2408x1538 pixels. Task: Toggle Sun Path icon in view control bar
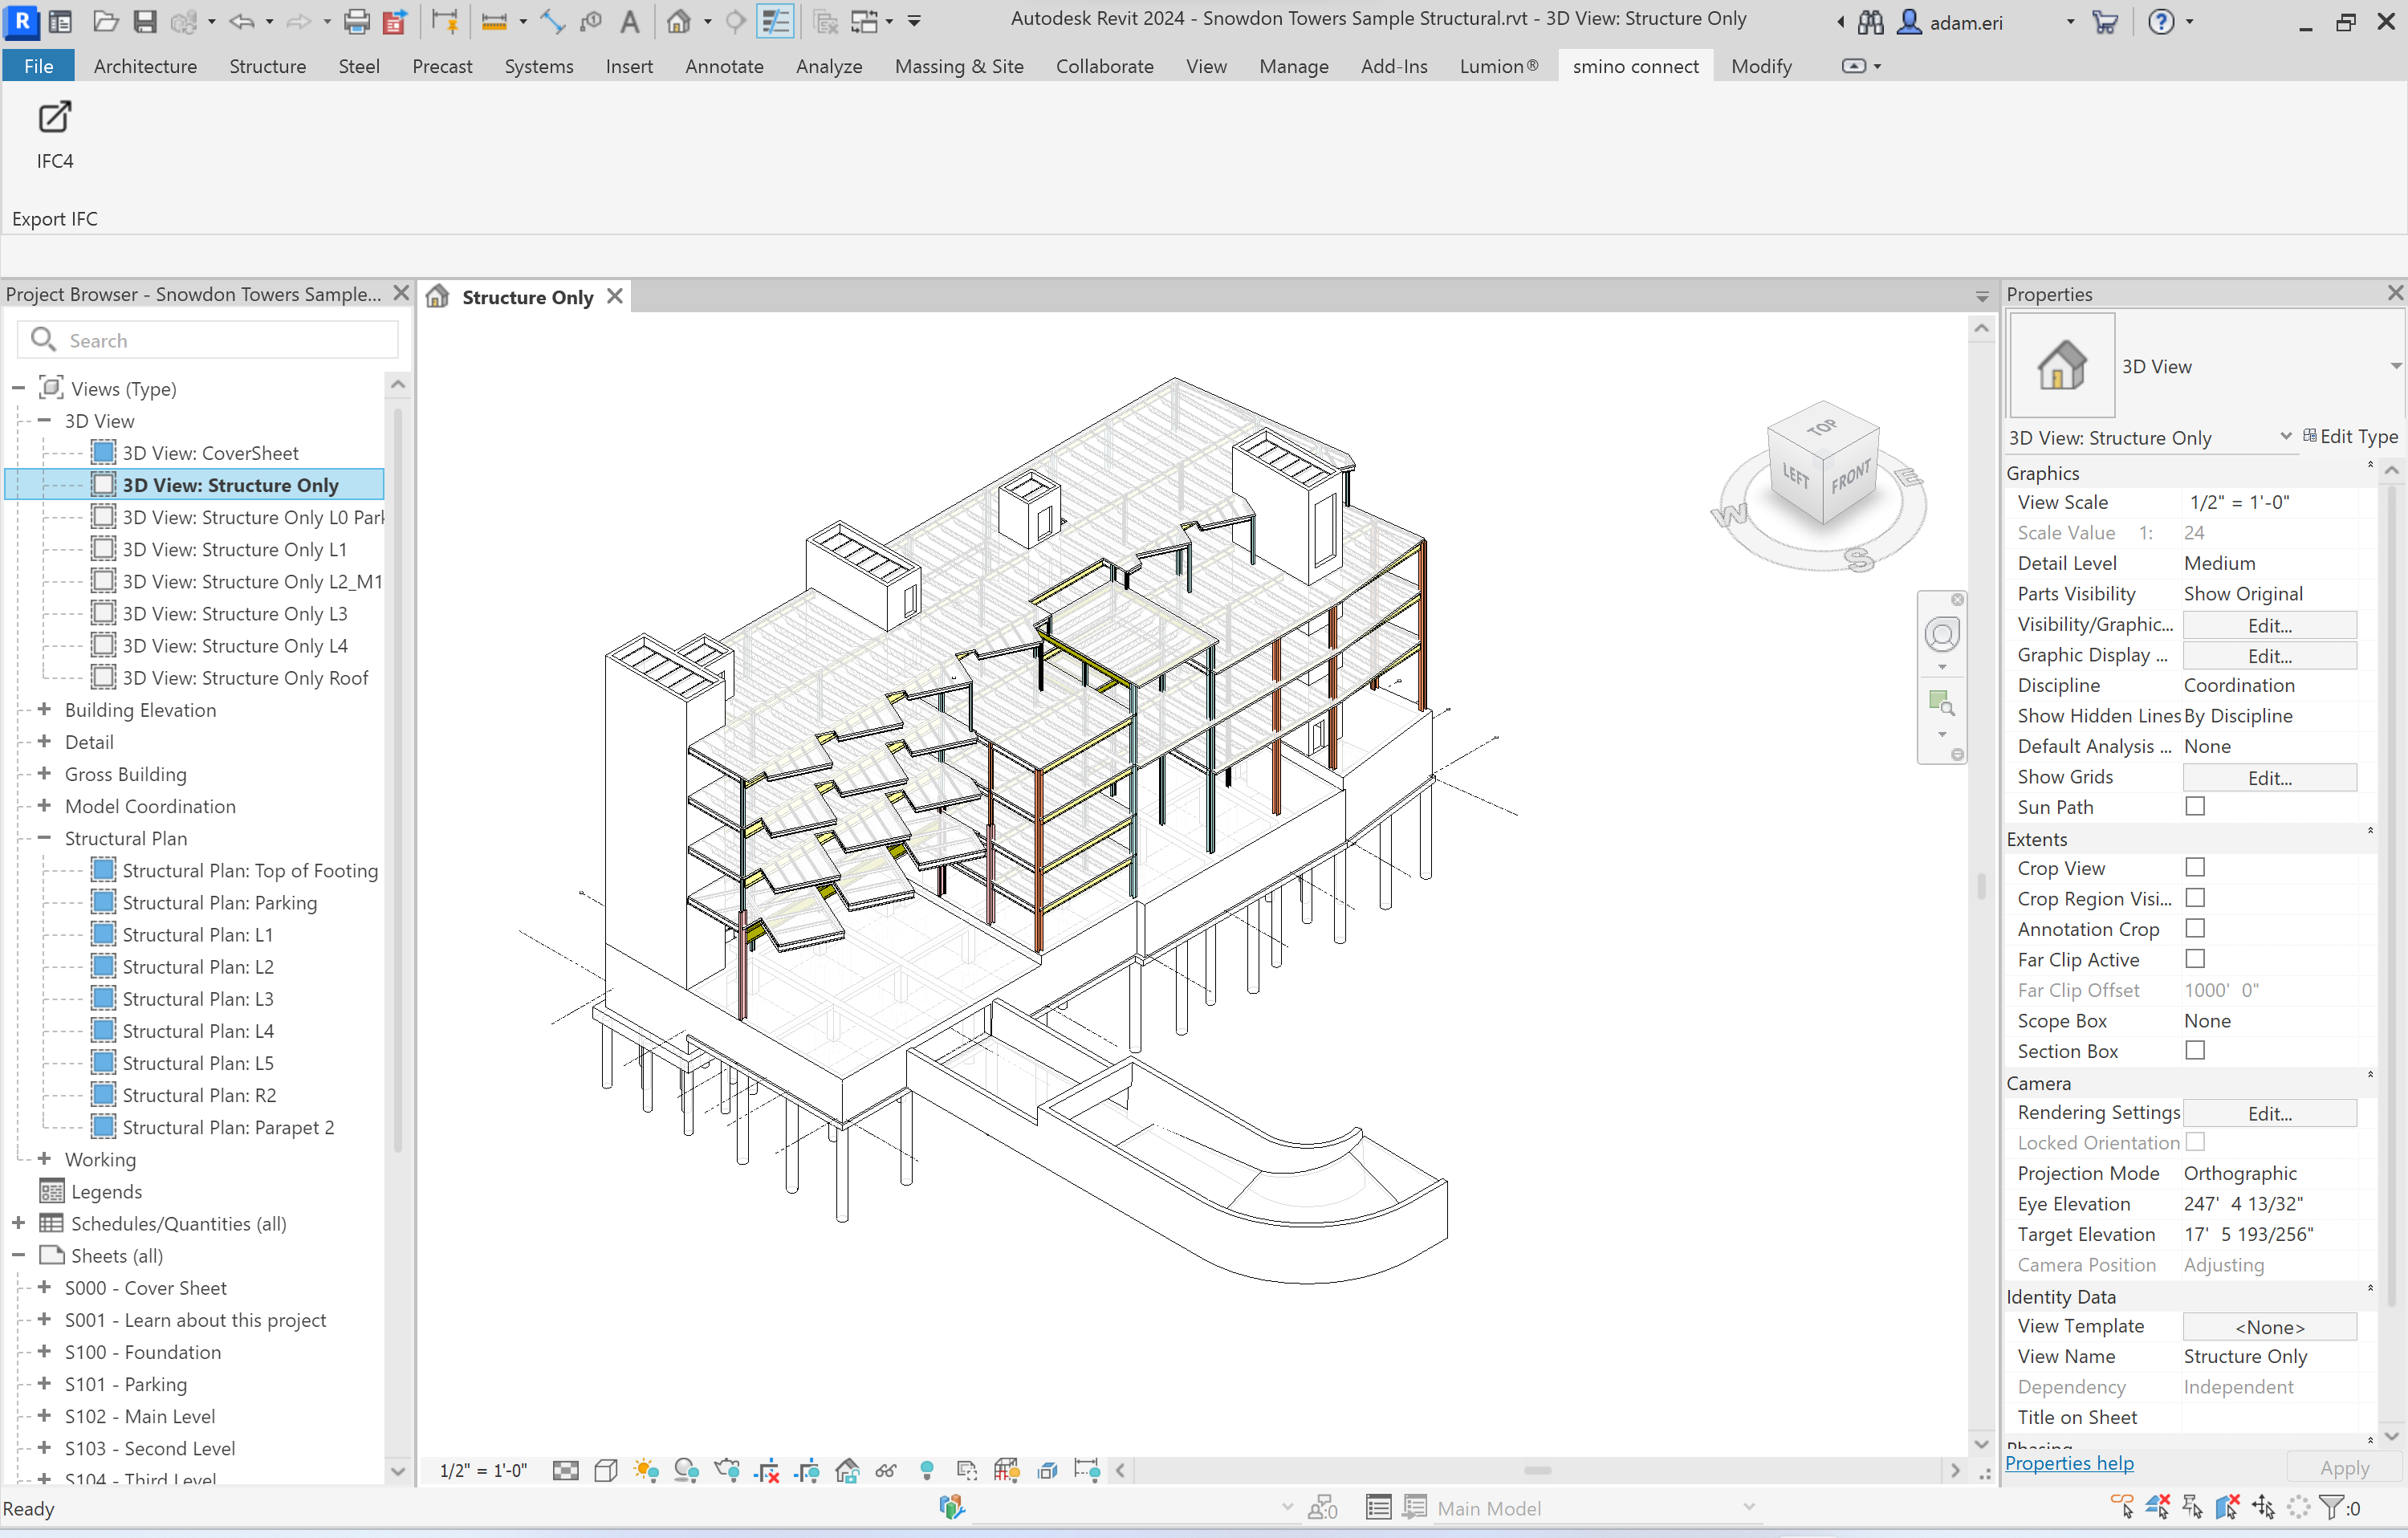point(646,1470)
